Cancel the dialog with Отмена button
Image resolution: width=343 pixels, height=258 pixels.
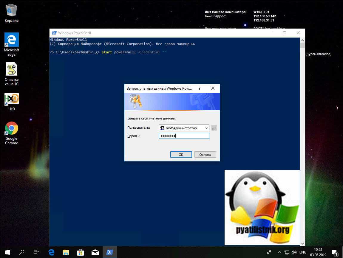click(x=205, y=155)
